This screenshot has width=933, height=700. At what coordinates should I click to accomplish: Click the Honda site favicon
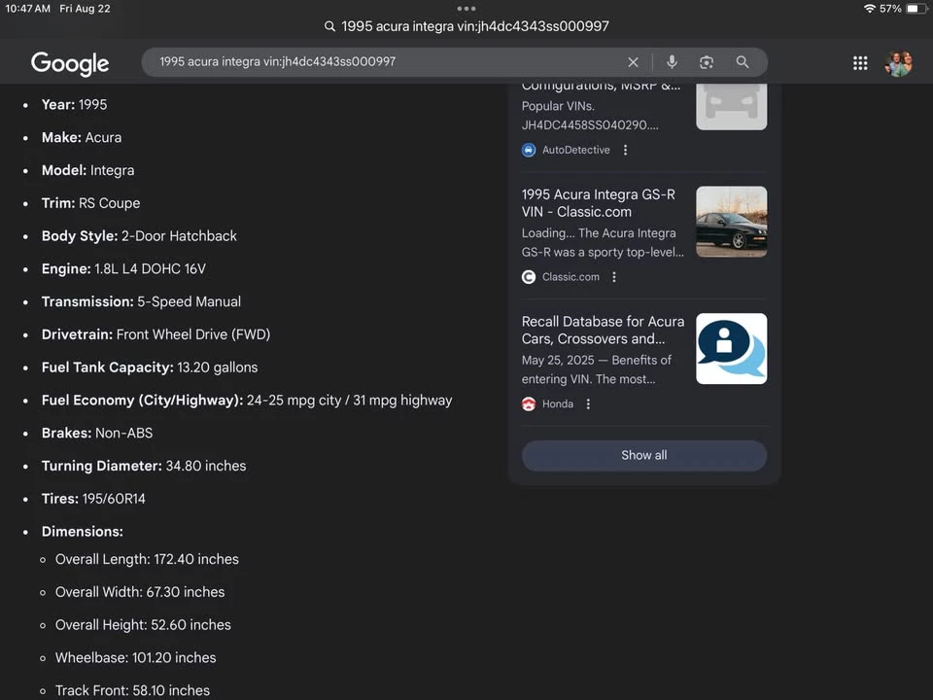pyautogui.click(x=529, y=403)
